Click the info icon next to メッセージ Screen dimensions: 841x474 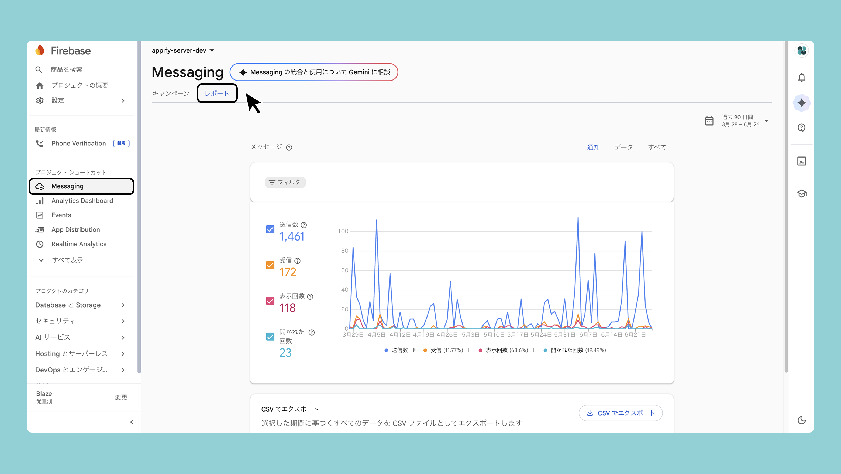tap(289, 148)
